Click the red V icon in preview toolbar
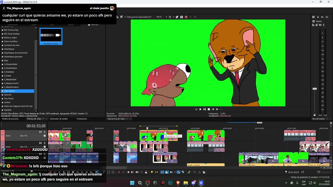 [186, 17]
